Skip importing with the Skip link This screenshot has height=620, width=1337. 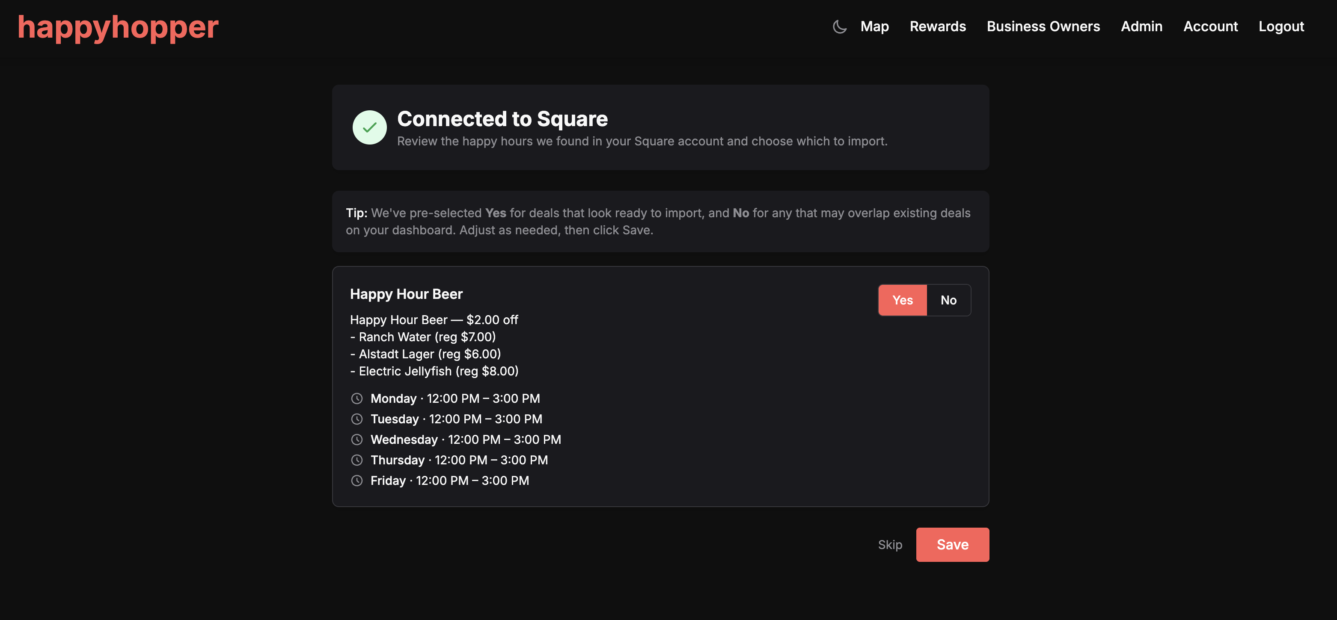click(890, 545)
